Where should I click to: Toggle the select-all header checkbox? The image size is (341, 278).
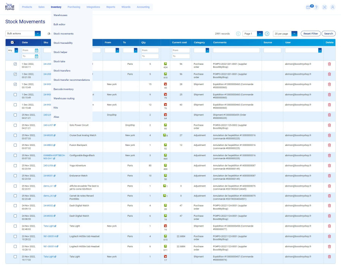tap(12, 42)
